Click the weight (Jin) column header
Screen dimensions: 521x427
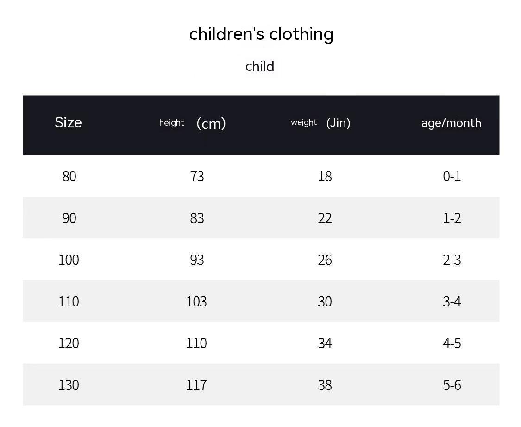point(320,123)
